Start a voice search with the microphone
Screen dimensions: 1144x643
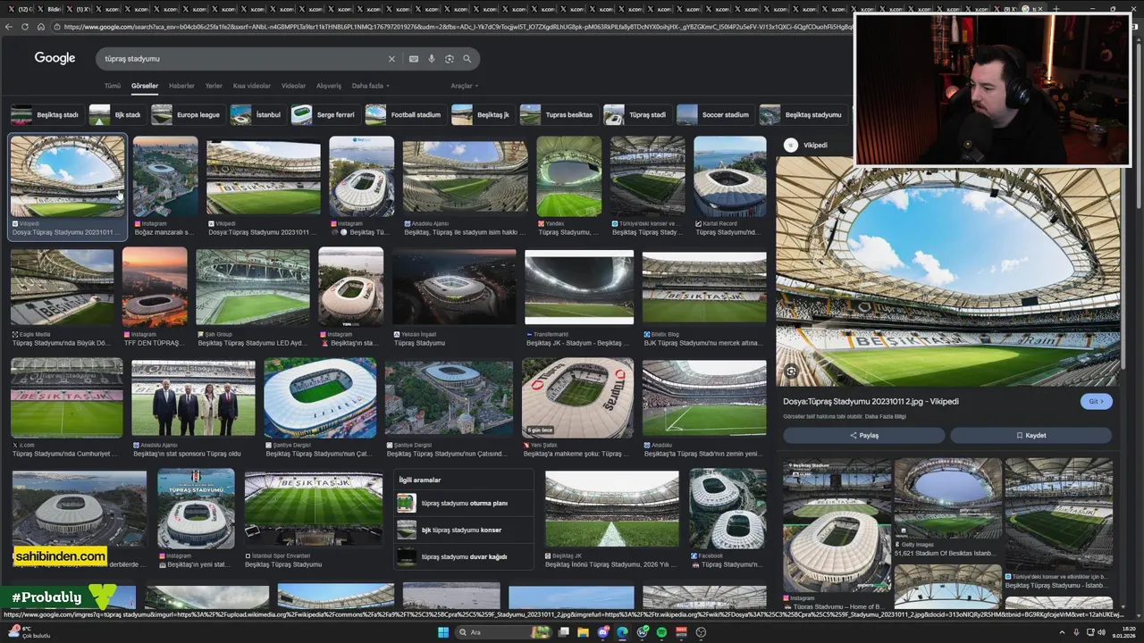[x=431, y=59]
